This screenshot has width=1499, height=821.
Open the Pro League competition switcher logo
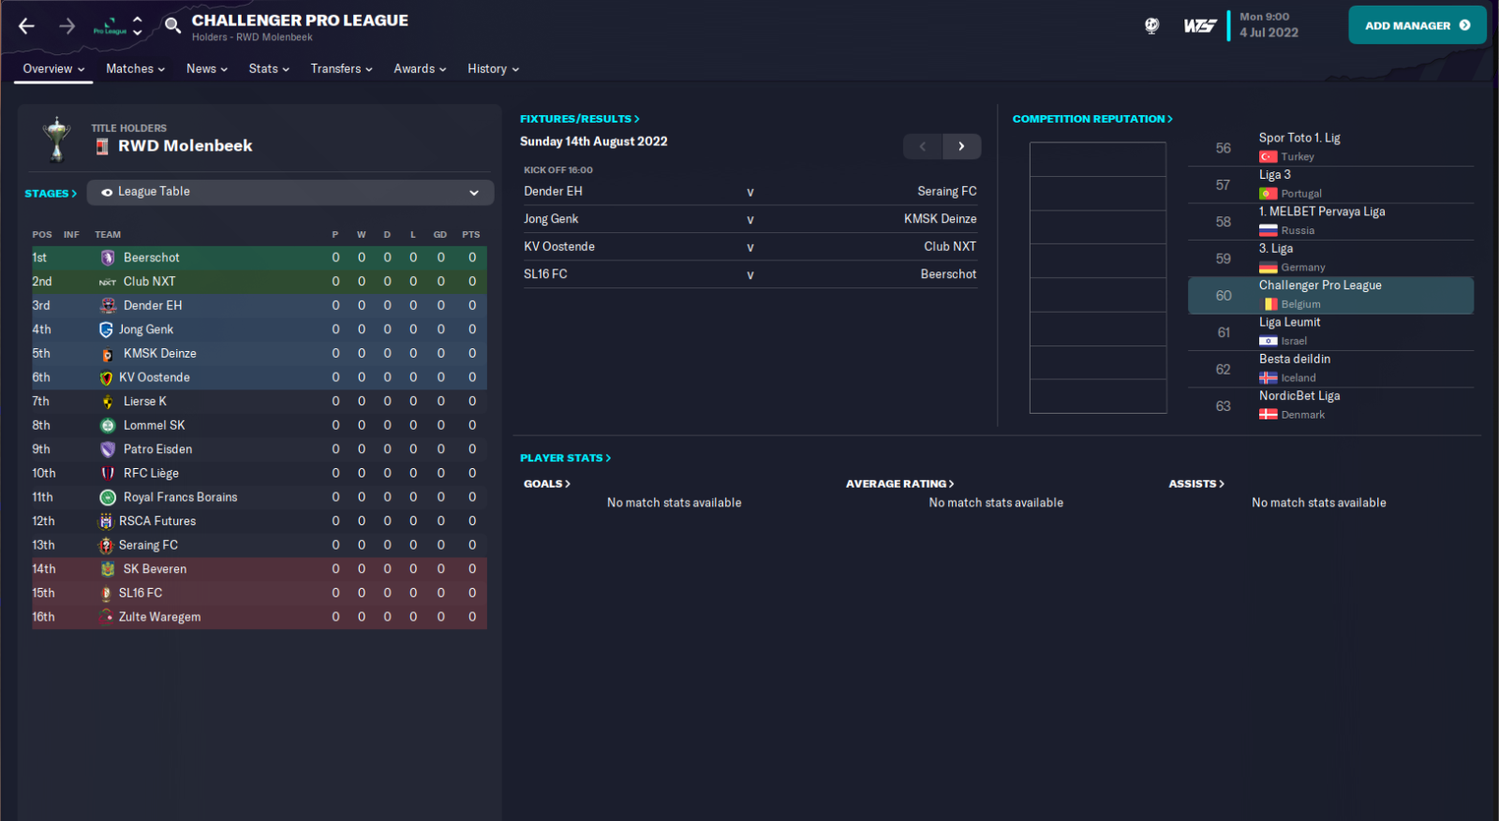[110, 26]
